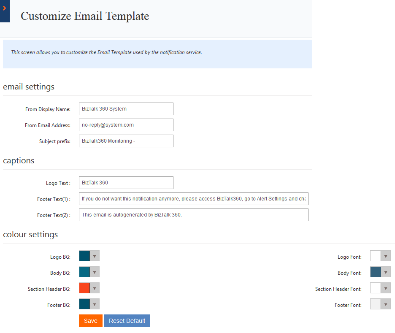Open the Body BG dropdown arrow
The height and width of the screenshot is (333, 395).
pyautogui.click(x=95, y=272)
